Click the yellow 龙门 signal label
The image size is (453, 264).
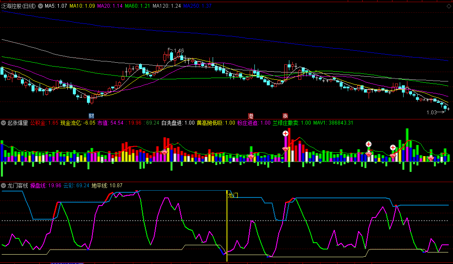click(x=233, y=195)
